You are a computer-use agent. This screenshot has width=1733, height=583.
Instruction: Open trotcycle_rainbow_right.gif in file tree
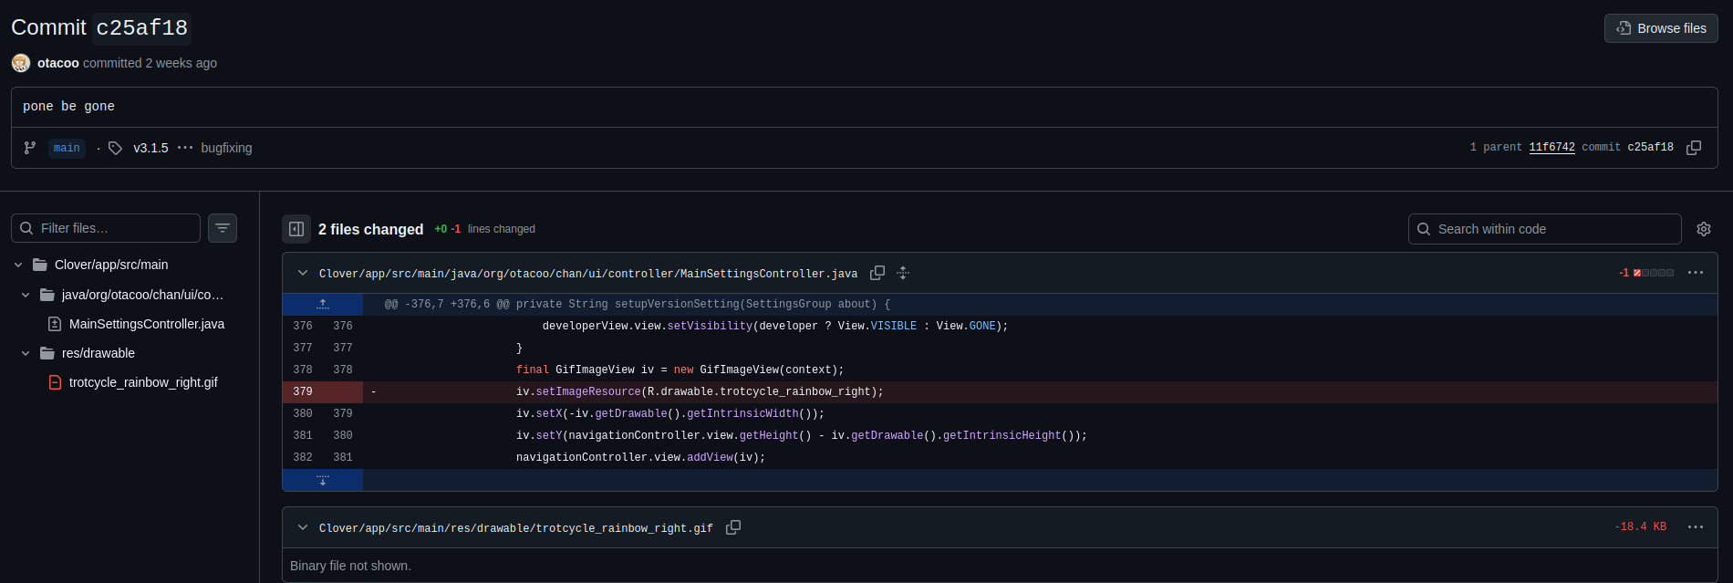(143, 382)
